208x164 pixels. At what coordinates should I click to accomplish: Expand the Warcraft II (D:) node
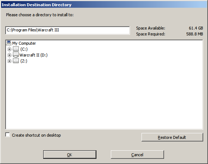9,55
